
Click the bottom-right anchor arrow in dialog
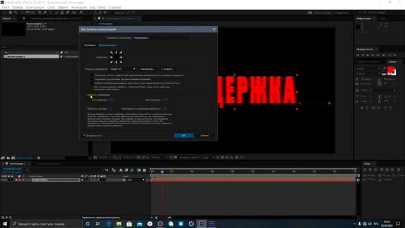(x=121, y=62)
